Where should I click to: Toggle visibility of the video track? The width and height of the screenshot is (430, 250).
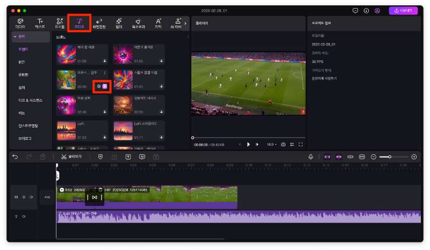pos(24,197)
